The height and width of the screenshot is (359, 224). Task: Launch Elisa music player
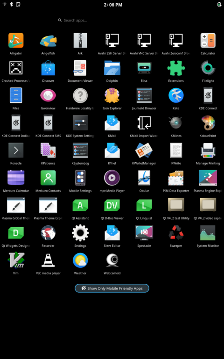144,68
